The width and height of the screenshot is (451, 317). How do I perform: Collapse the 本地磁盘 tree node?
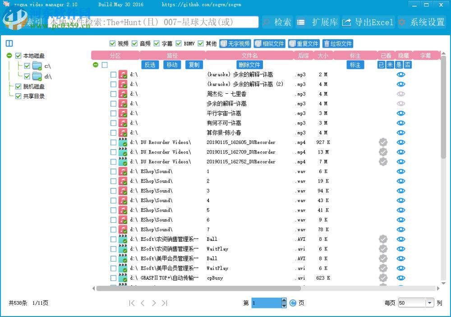coord(10,55)
